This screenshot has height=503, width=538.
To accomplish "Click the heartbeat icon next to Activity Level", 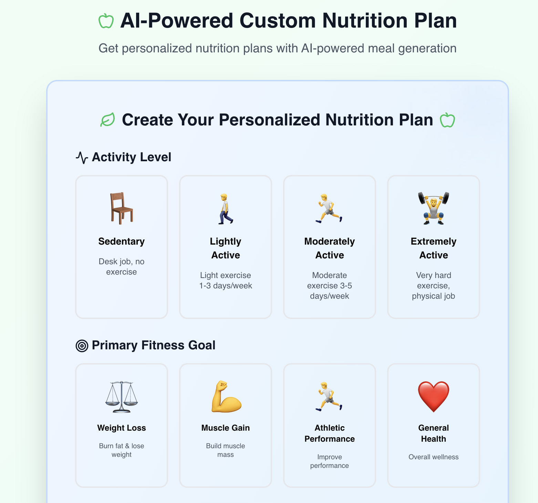I will tap(82, 157).
